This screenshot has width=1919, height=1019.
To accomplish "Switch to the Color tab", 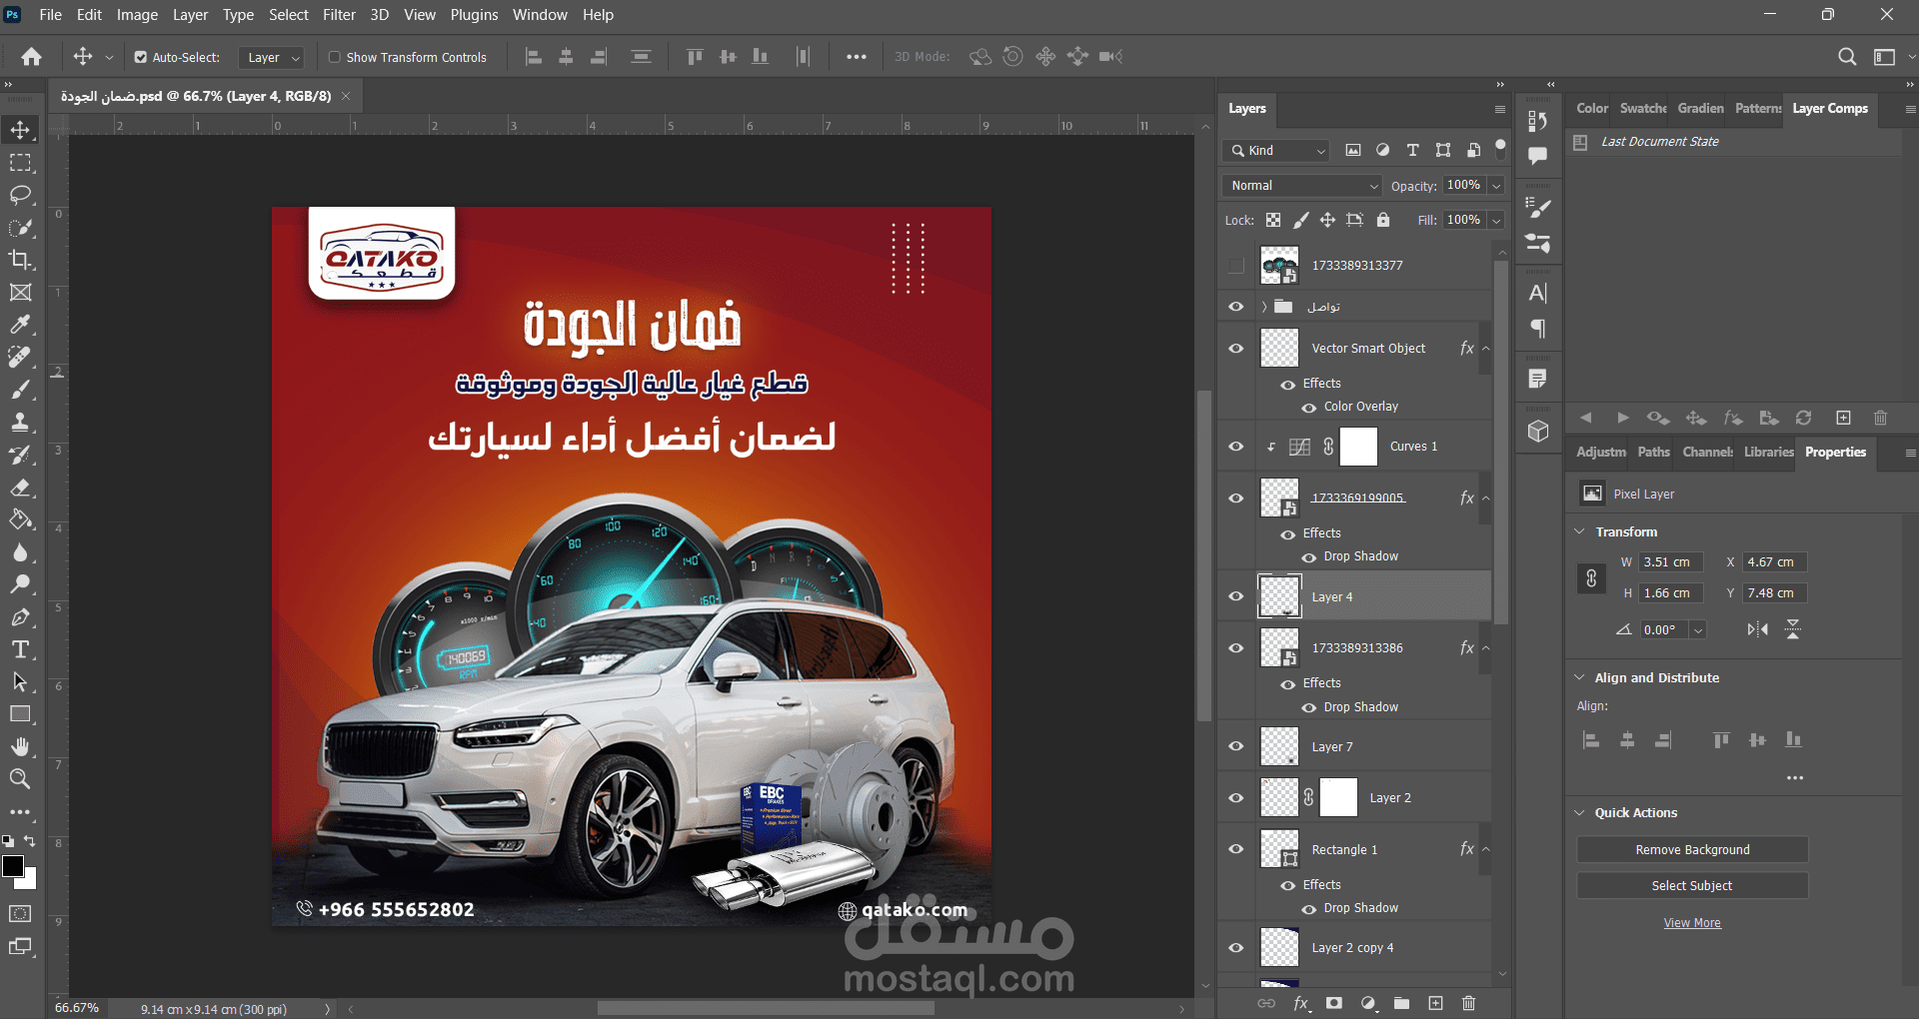I will coord(1592,108).
